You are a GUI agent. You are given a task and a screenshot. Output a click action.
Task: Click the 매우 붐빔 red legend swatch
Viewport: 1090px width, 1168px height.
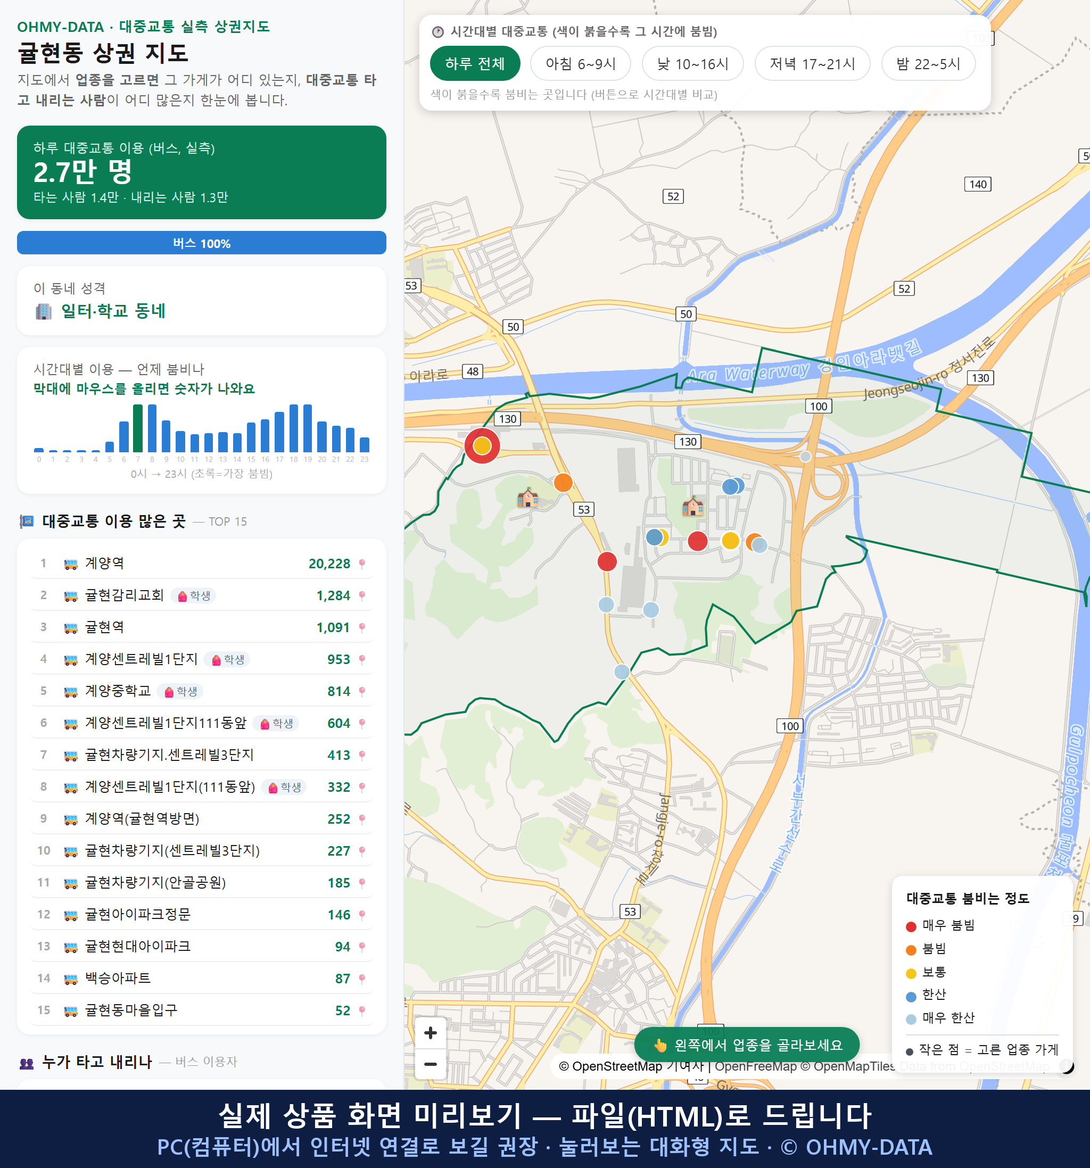point(911,926)
